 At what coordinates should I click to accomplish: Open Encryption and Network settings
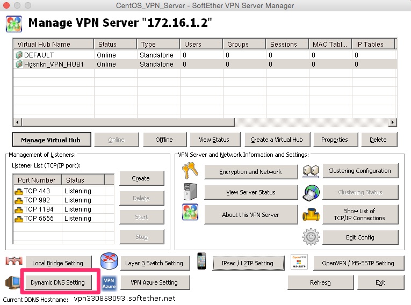coord(251,172)
